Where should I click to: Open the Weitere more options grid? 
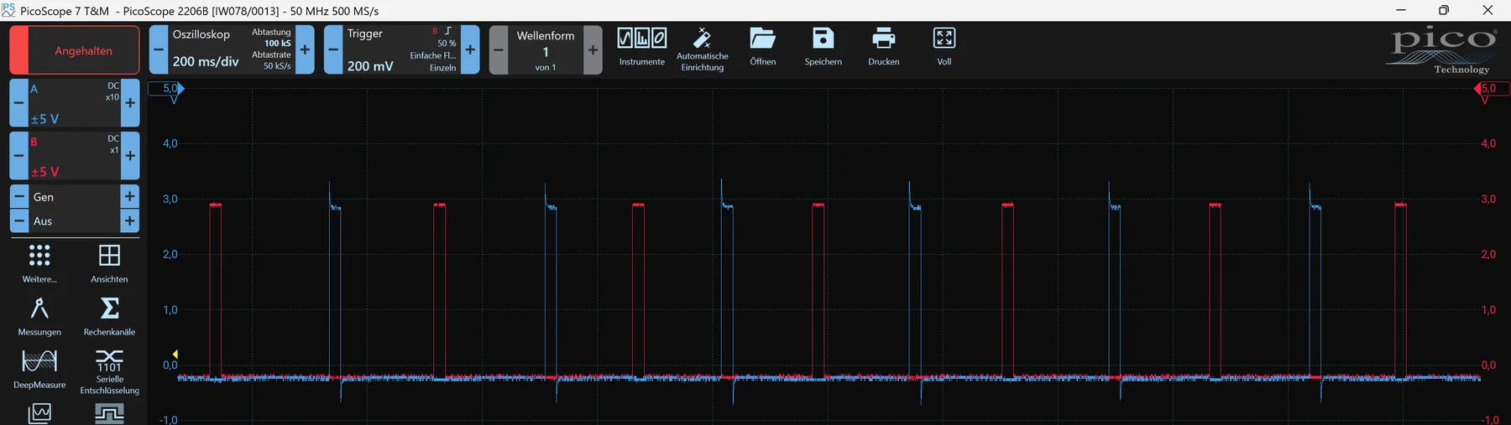tap(39, 263)
